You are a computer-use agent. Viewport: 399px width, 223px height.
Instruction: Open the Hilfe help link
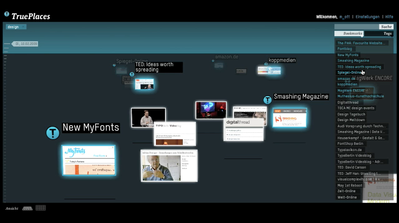pyautogui.click(x=389, y=17)
